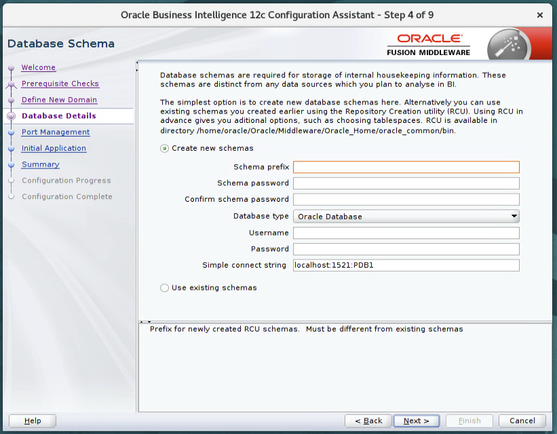Image resolution: width=557 pixels, height=434 pixels.
Task: Click the Cancel button
Action: (x=522, y=421)
